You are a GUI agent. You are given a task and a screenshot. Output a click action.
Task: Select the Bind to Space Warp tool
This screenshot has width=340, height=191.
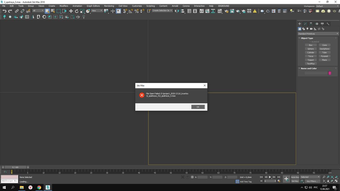pos(28,11)
